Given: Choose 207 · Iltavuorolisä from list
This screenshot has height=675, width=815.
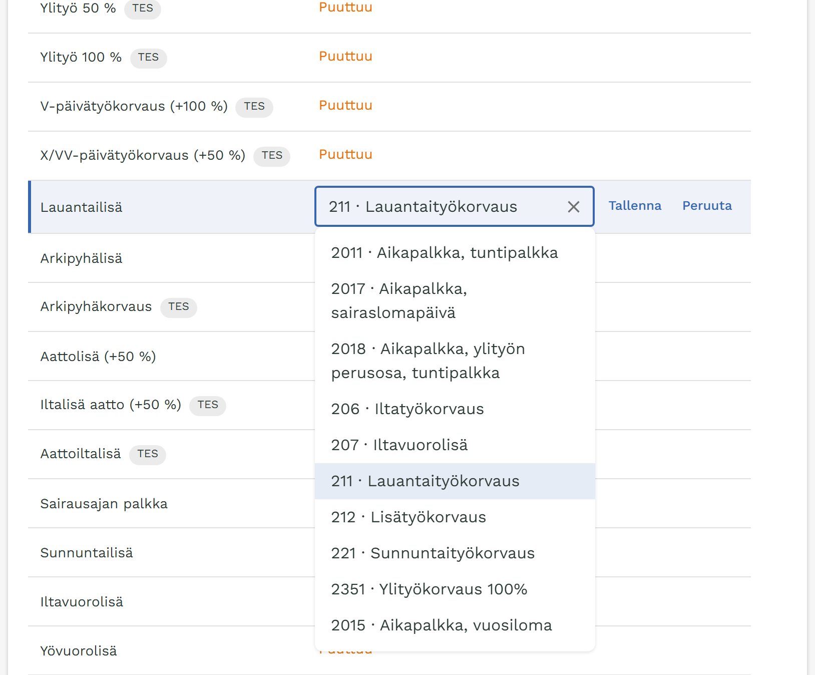Looking at the screenshot, I should [455, 445].
